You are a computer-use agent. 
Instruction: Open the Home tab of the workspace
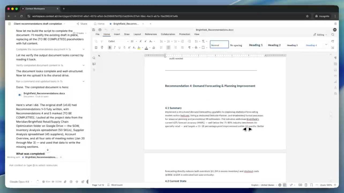pyautogui.click(x=99, y=24)
